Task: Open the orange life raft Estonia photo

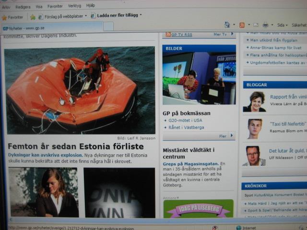Action: click(80, 91)
